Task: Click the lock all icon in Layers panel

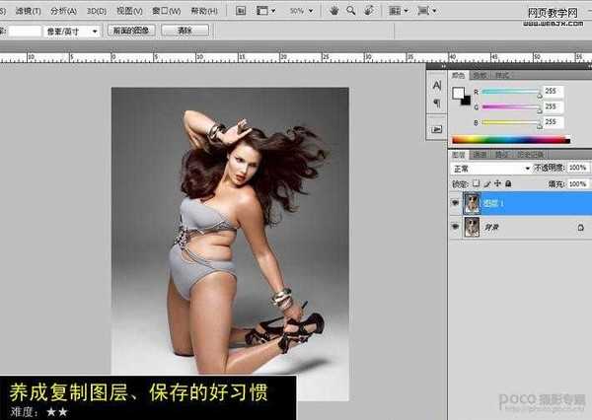Action: click(x=509, y=183)
